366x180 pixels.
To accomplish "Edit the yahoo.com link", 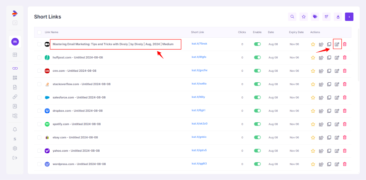I will tap(337, 150).
